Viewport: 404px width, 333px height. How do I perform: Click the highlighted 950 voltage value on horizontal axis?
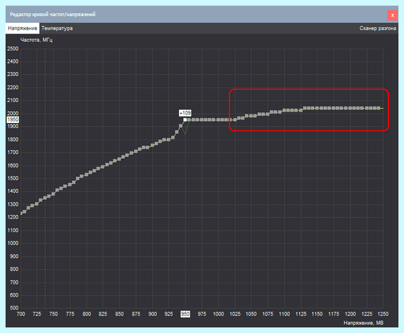(185, 314)
